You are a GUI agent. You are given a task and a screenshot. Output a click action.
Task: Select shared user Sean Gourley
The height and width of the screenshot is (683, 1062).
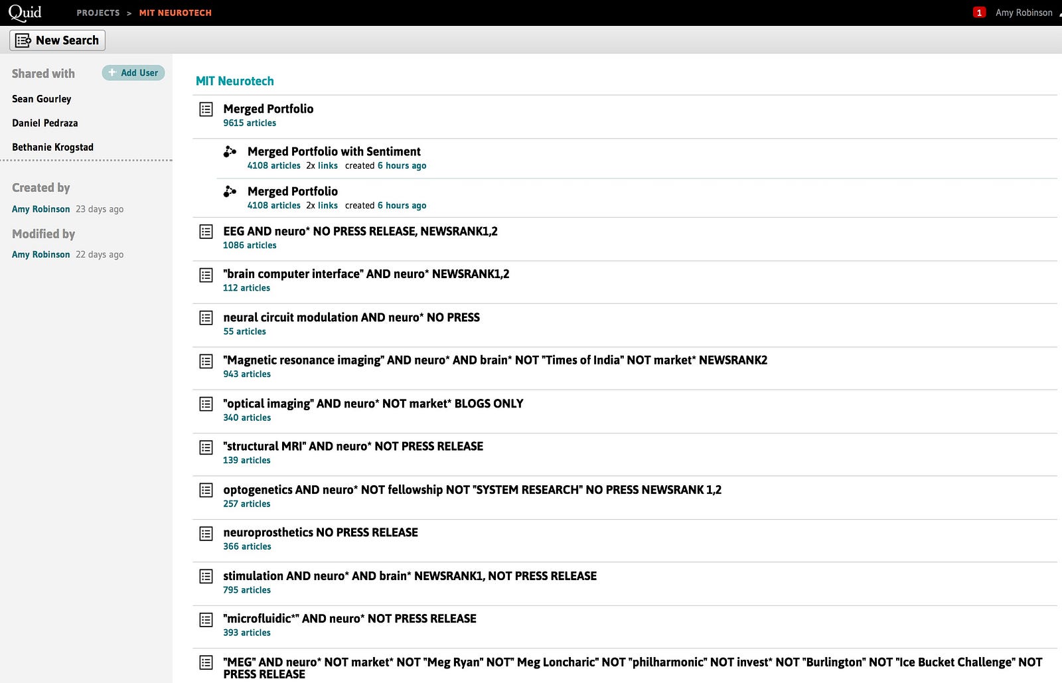(x=42, y=99)
